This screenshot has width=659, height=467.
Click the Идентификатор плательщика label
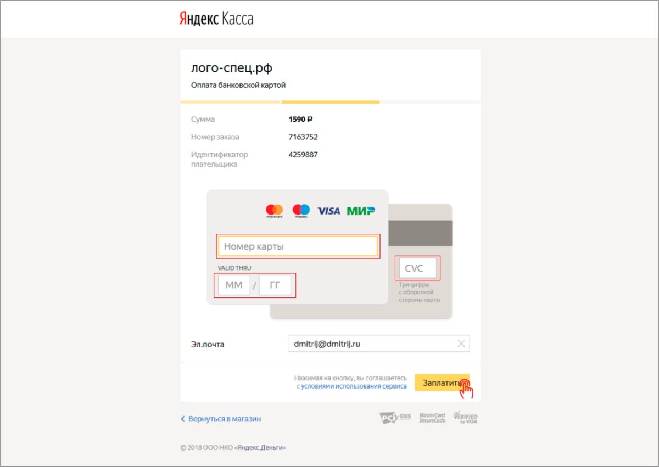click(220, 159)
